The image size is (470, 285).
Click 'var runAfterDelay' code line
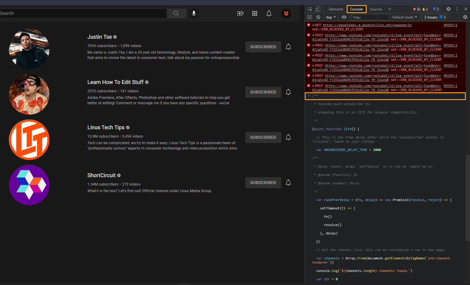[384, 200]
